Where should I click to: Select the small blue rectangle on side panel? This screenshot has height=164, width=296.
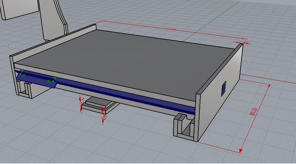[x=224, y=89]
